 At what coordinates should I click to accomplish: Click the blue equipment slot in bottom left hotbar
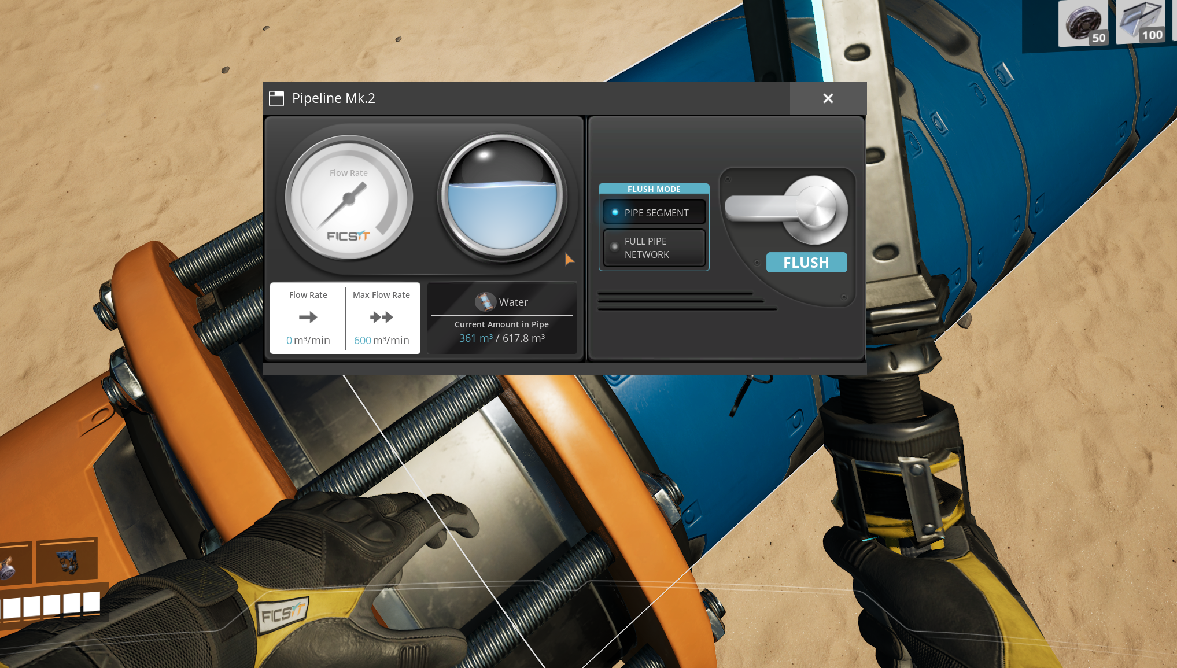click(67, 560)
